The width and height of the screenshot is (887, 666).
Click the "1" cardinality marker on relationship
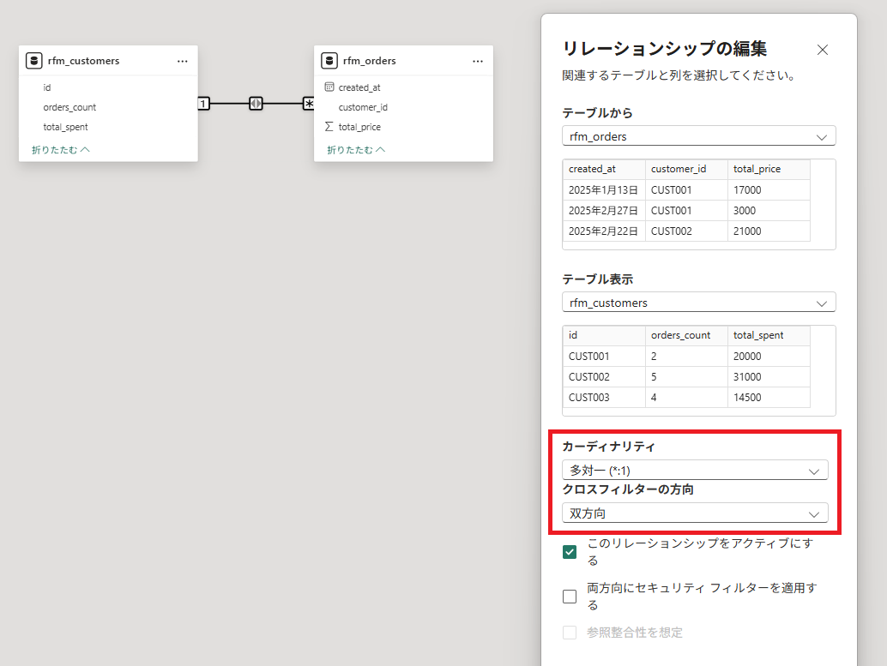pyautogui.click(x=203, y=104)
